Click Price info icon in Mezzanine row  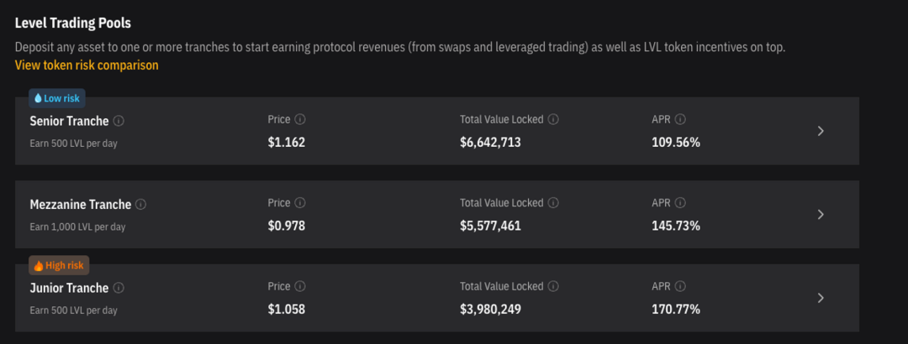[x=300, y=203]
